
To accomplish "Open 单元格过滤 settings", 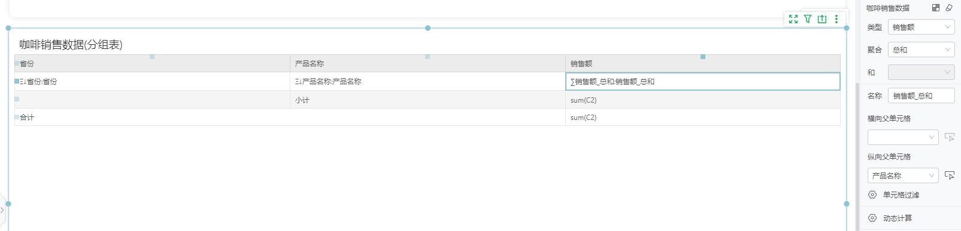I will [x=901, y=195].
